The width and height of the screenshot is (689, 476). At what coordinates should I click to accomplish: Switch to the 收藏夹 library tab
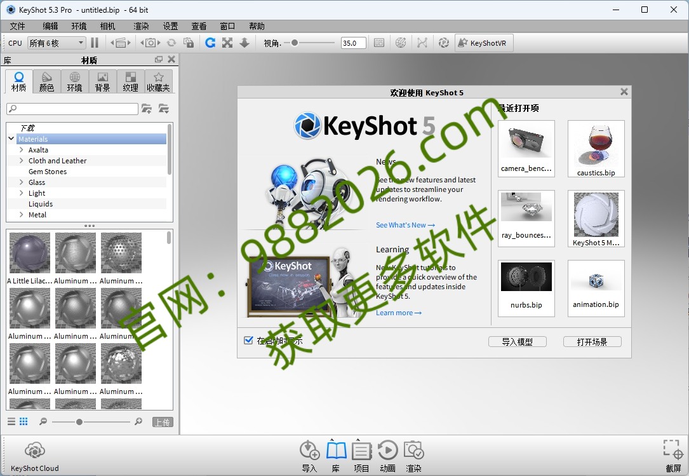[x=158, y=81]
